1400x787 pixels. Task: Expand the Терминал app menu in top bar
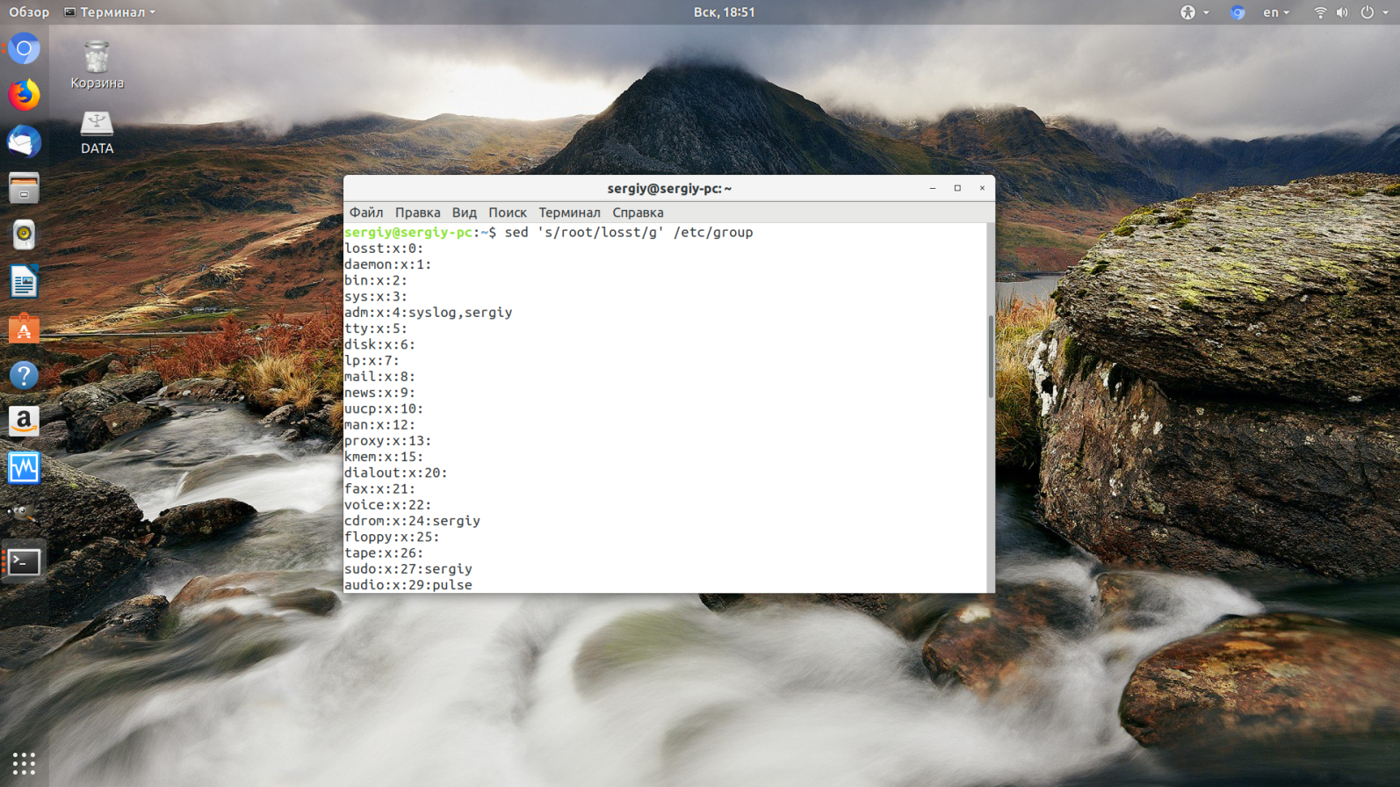(x=110, y=12)
